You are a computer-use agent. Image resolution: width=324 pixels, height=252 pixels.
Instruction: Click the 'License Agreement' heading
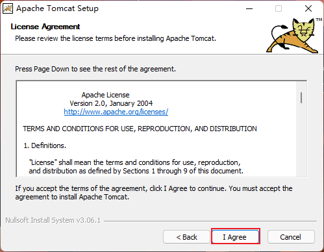click(x=45, y=27)
